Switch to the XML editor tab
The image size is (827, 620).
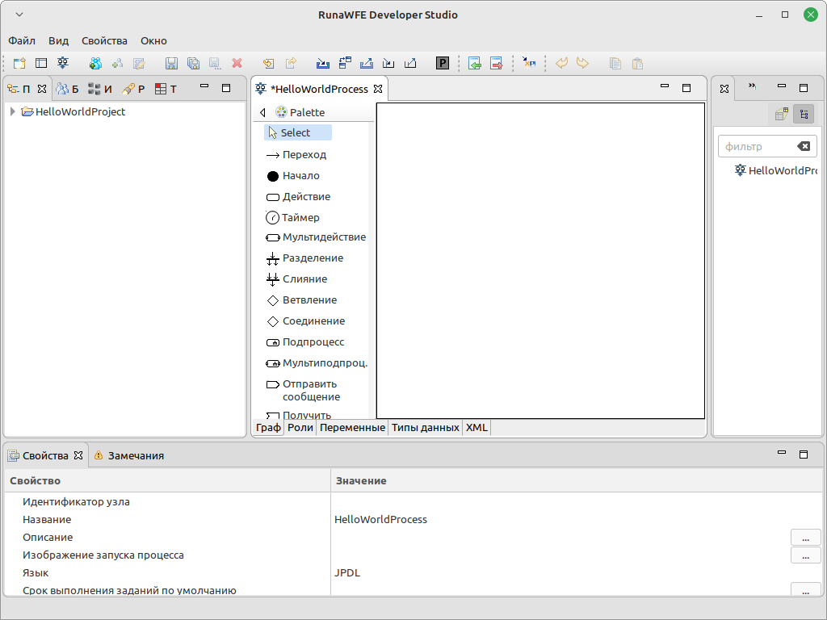(x=476, y=428)
